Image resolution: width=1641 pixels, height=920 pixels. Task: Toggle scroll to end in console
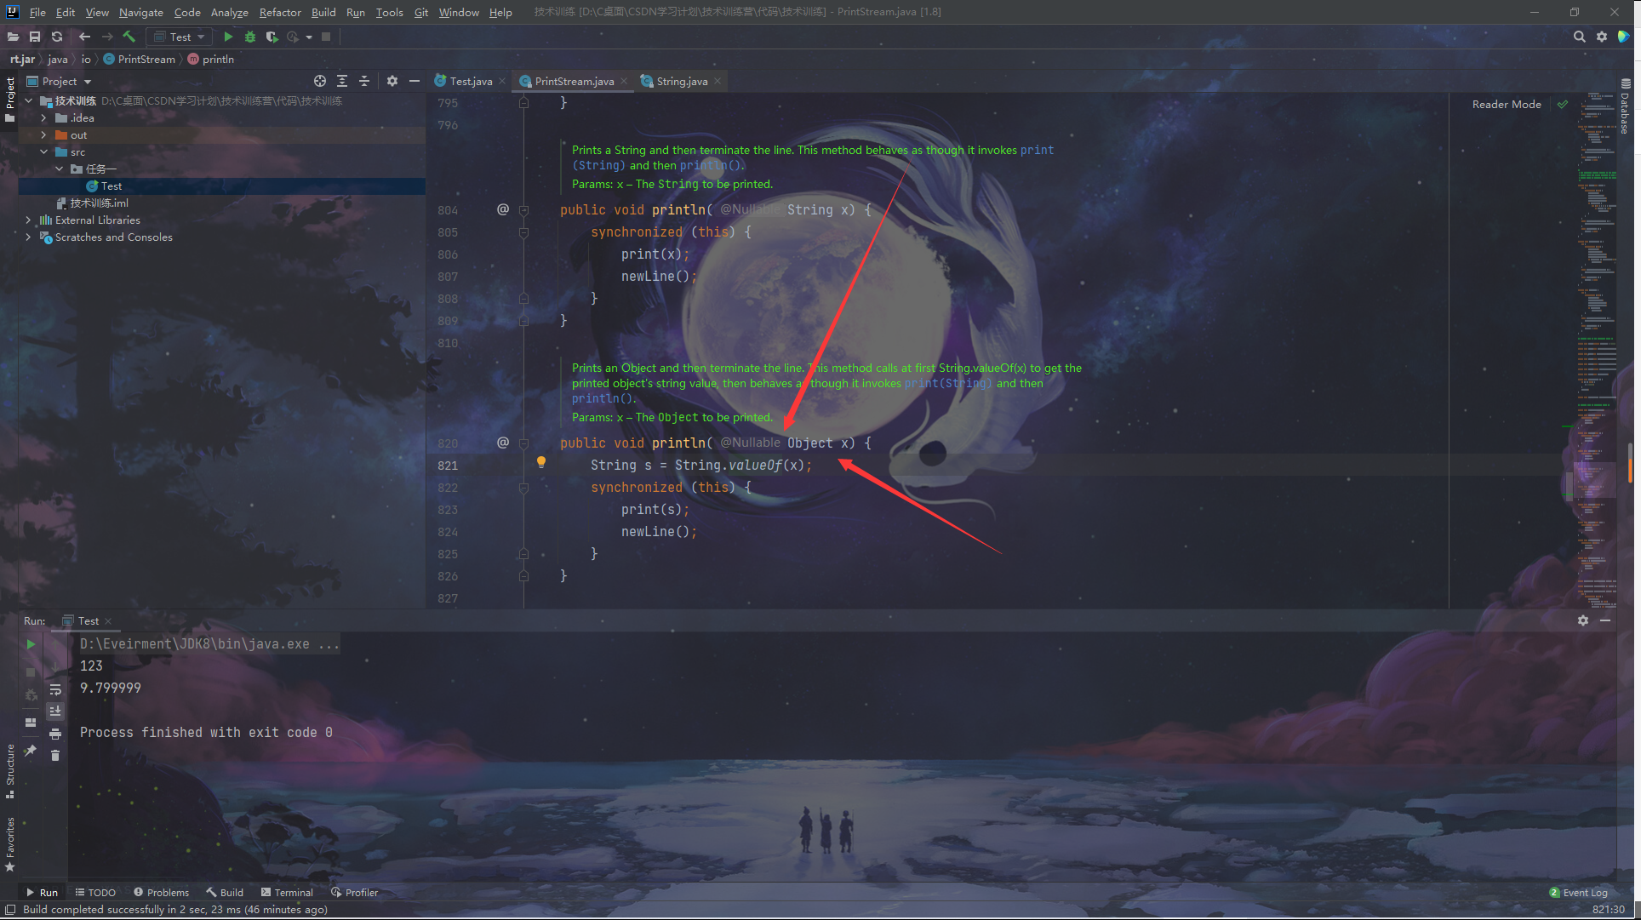(55, 711)
